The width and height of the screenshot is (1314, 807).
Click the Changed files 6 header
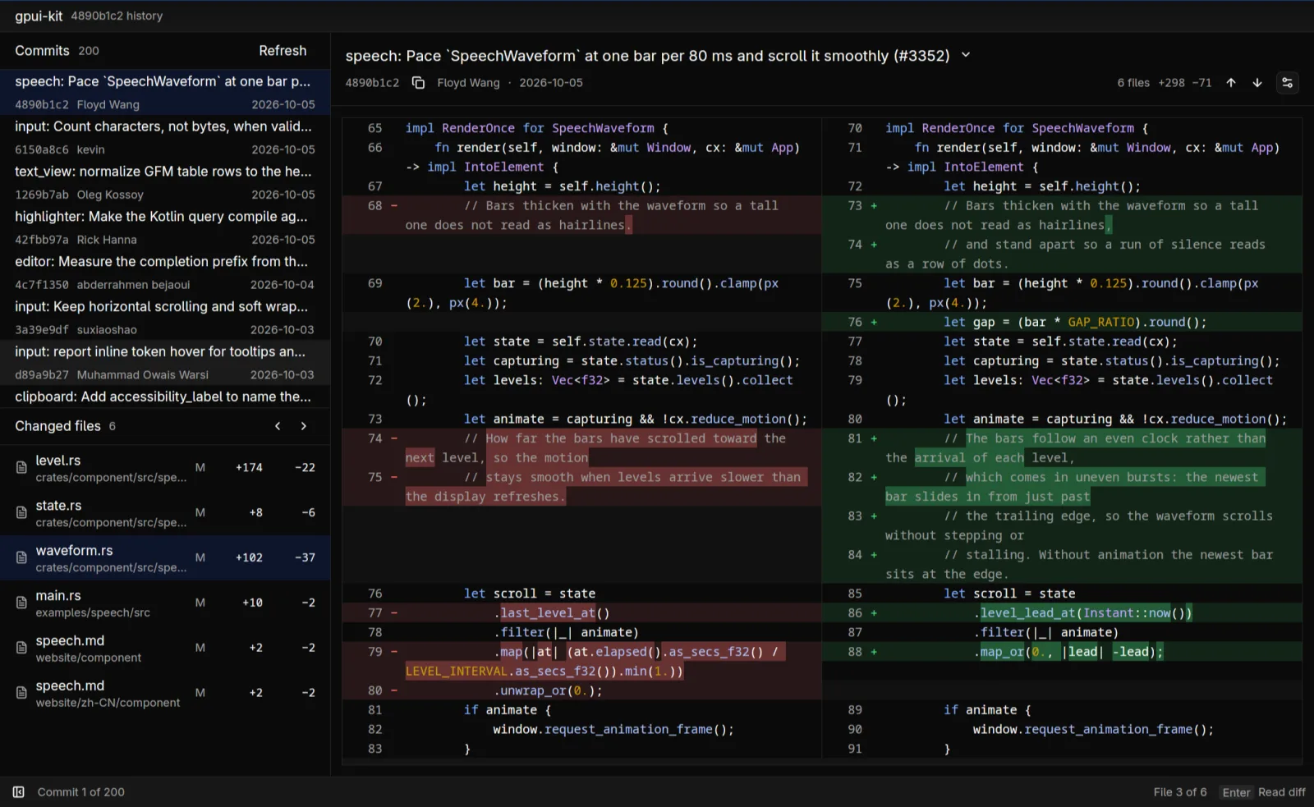pyautogui.click(x=65, y=426)
